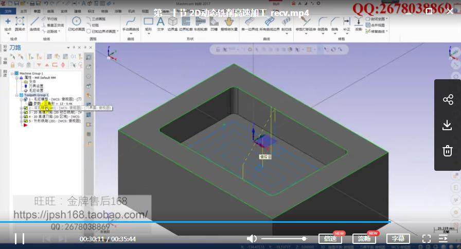The image size is (461, 249).
Task: Select the 倒角 chamfer tool
Action: point(334,24)
